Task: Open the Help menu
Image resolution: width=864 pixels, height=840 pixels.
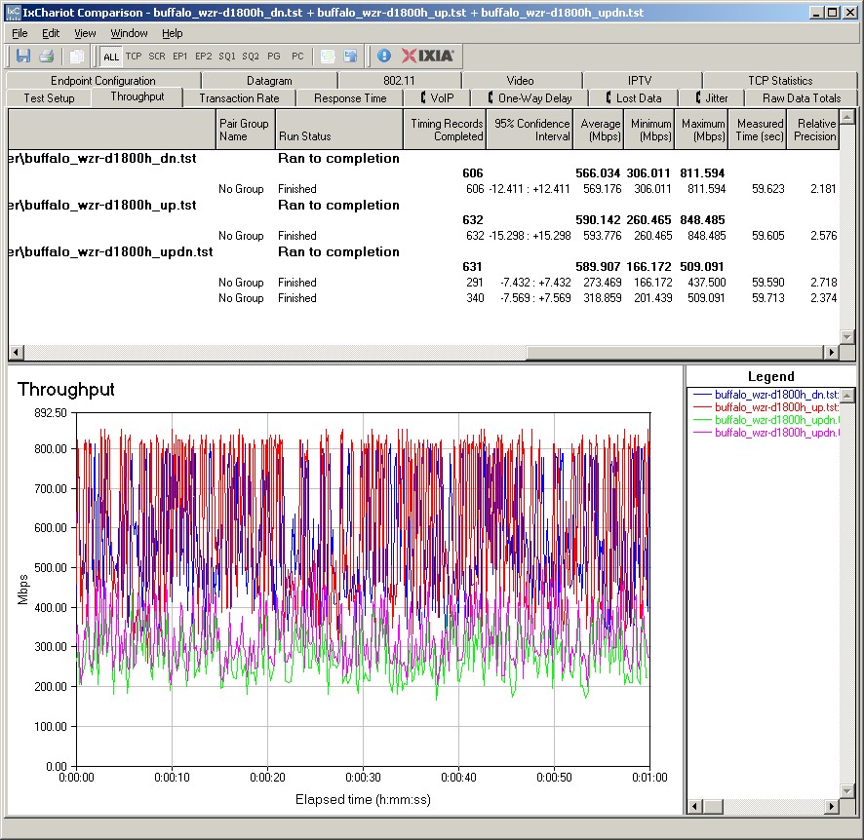Action: pos(172,33)
